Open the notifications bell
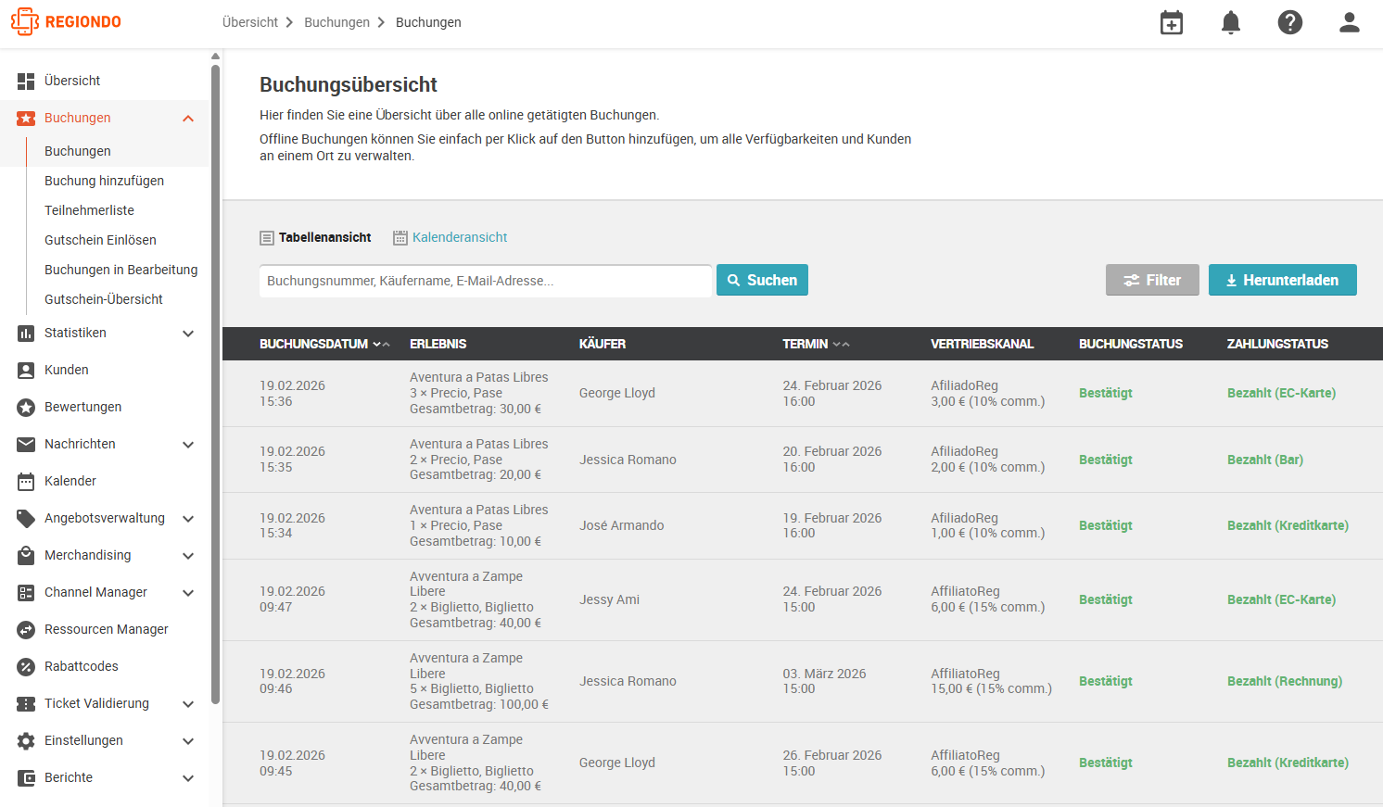 (1231, 22)
